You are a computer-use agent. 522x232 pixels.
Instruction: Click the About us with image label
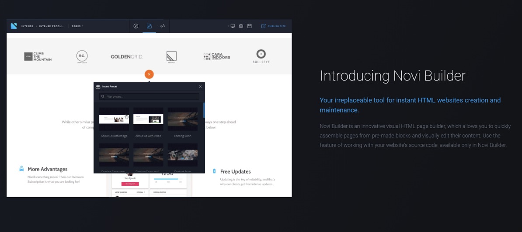point(114,136)
